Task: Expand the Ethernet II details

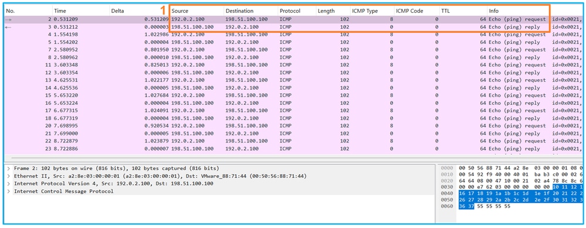Action: (x=8, y=176)
